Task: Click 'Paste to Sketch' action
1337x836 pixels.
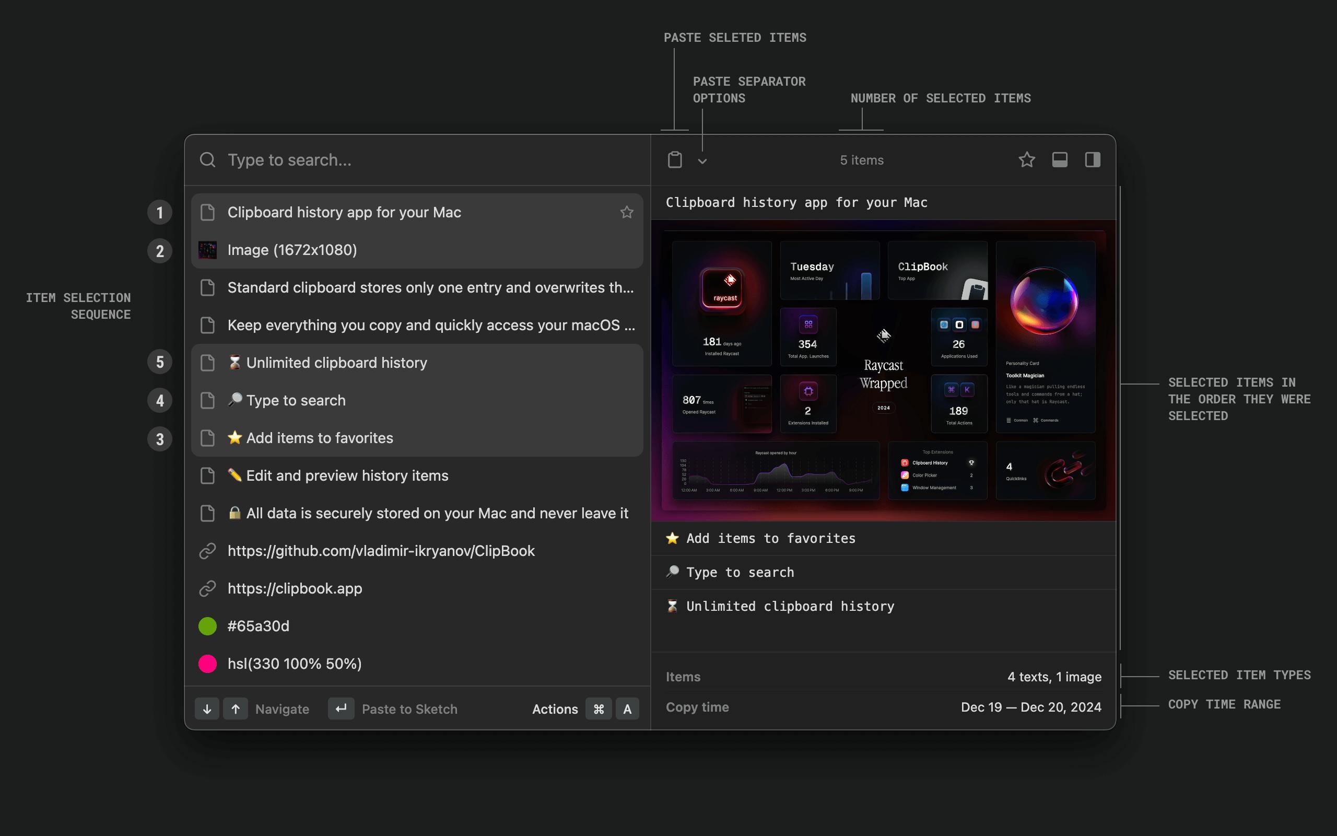Action: point(409,709)
